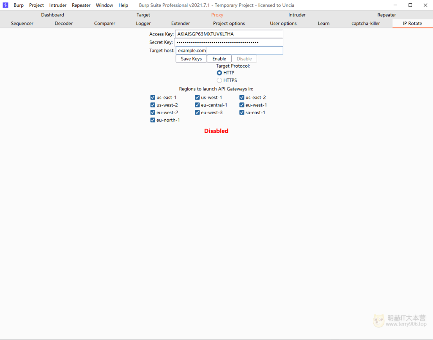433x340 pixels.
Task: Switch to the Learn tab
Action: point(323,24)
